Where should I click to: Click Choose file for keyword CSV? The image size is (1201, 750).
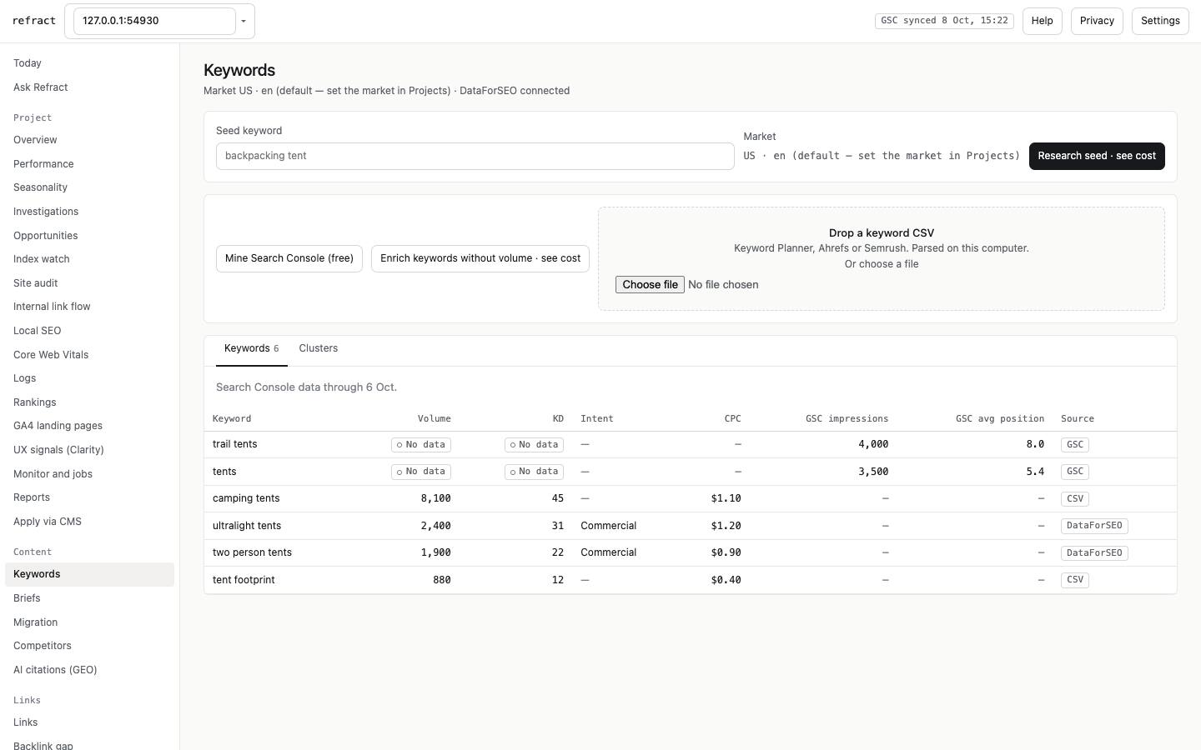(650, 285)
